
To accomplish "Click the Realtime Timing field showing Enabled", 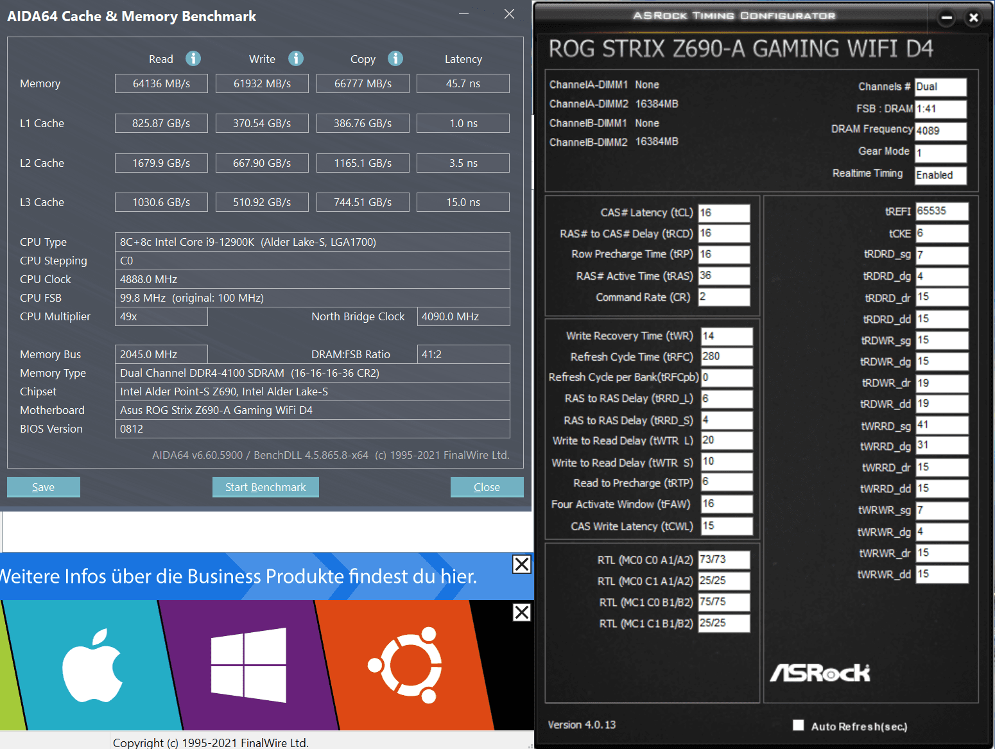I will (940, 175).
